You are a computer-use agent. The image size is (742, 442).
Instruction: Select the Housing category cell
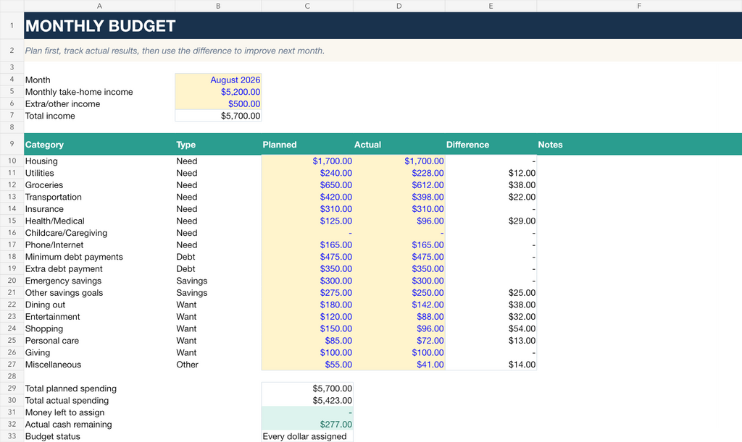tap(99, 161)
